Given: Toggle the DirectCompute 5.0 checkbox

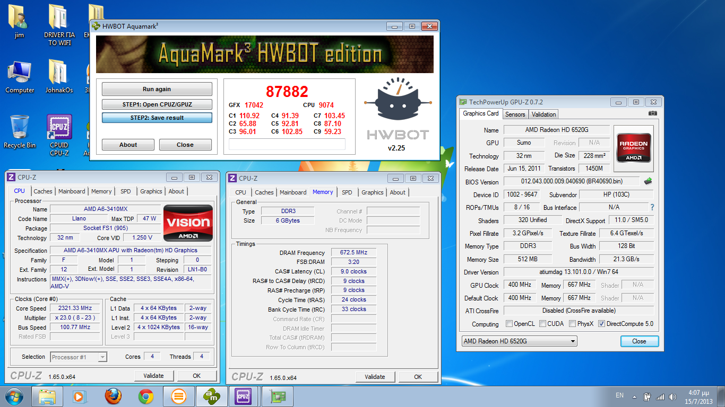Looking at the screenshot, I should (602, 324).
